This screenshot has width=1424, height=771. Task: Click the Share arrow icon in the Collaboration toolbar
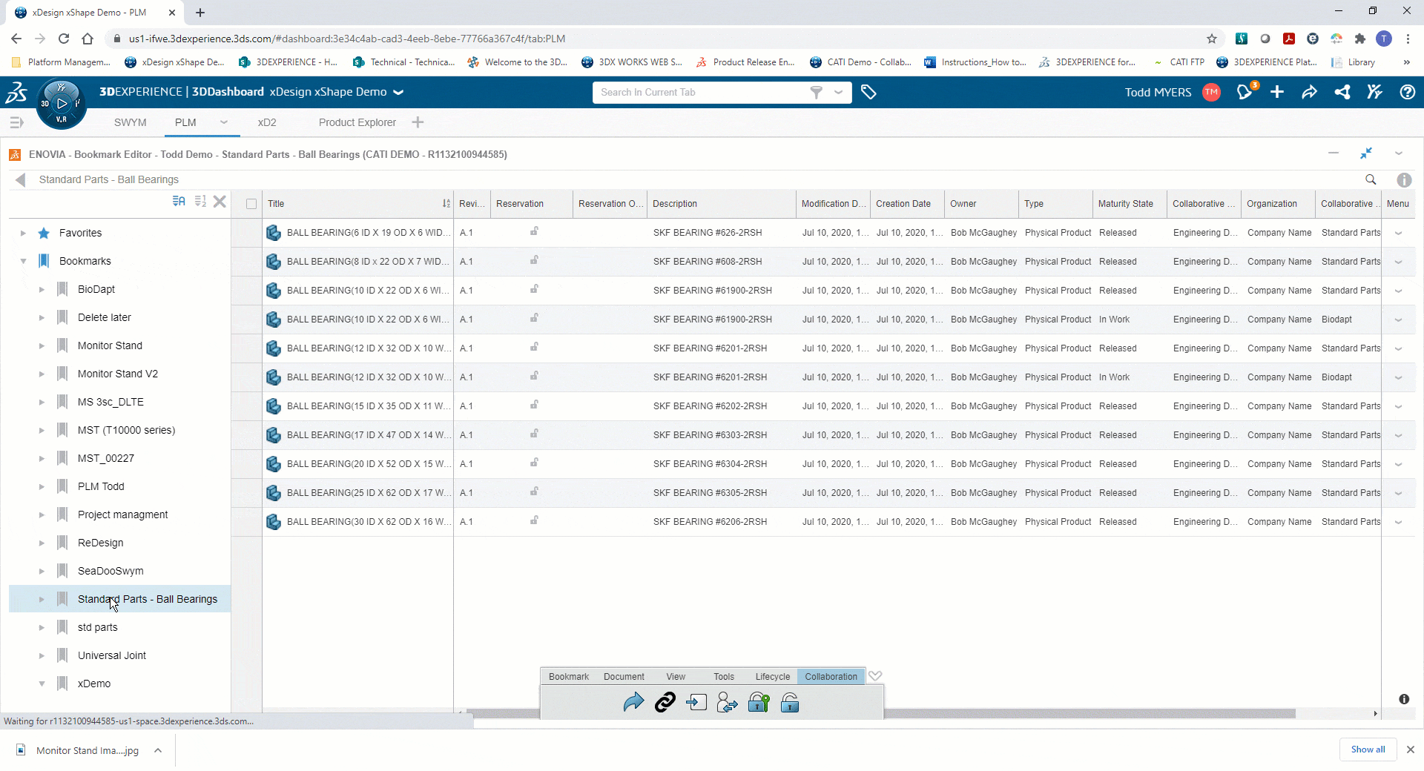click(633, 702)
